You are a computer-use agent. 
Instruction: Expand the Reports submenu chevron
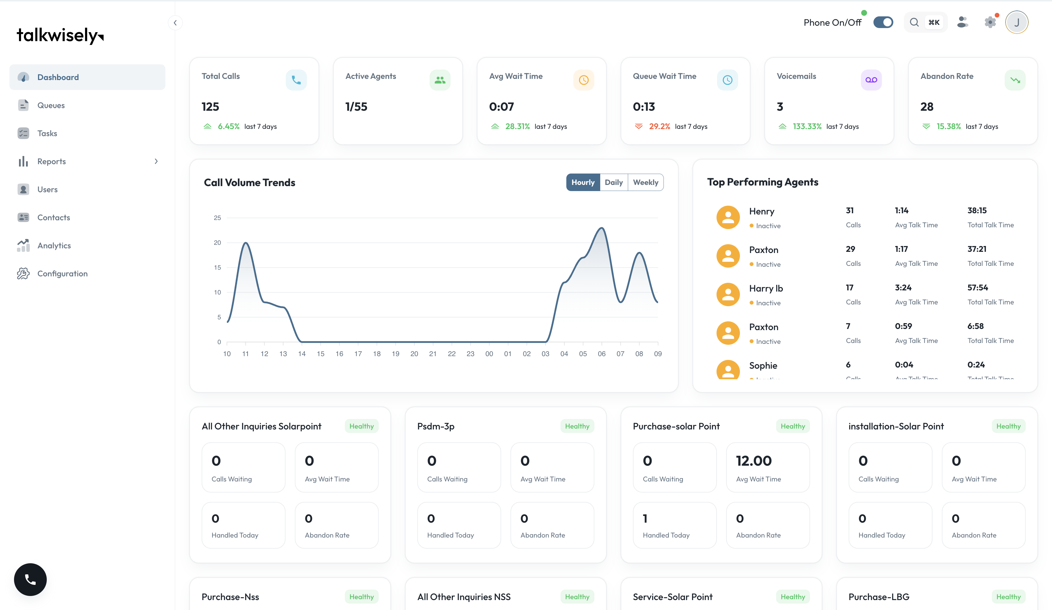(156, 162)
